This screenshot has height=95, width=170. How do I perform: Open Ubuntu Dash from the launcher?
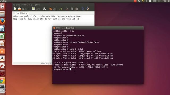pos(2,6)
